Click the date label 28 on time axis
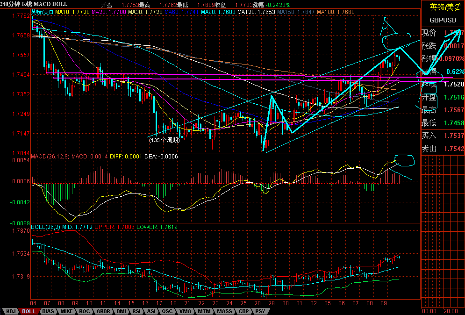Screen dimensions: 465x315 point(257,303)
